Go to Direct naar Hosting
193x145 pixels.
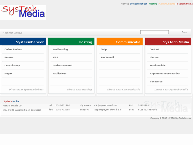click(79, 90)
